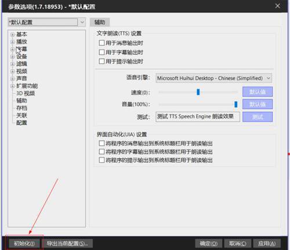Viewport: 290px width, 250px height.
Task: Click the 初始化 button
Action: click(x=24, y=244)
